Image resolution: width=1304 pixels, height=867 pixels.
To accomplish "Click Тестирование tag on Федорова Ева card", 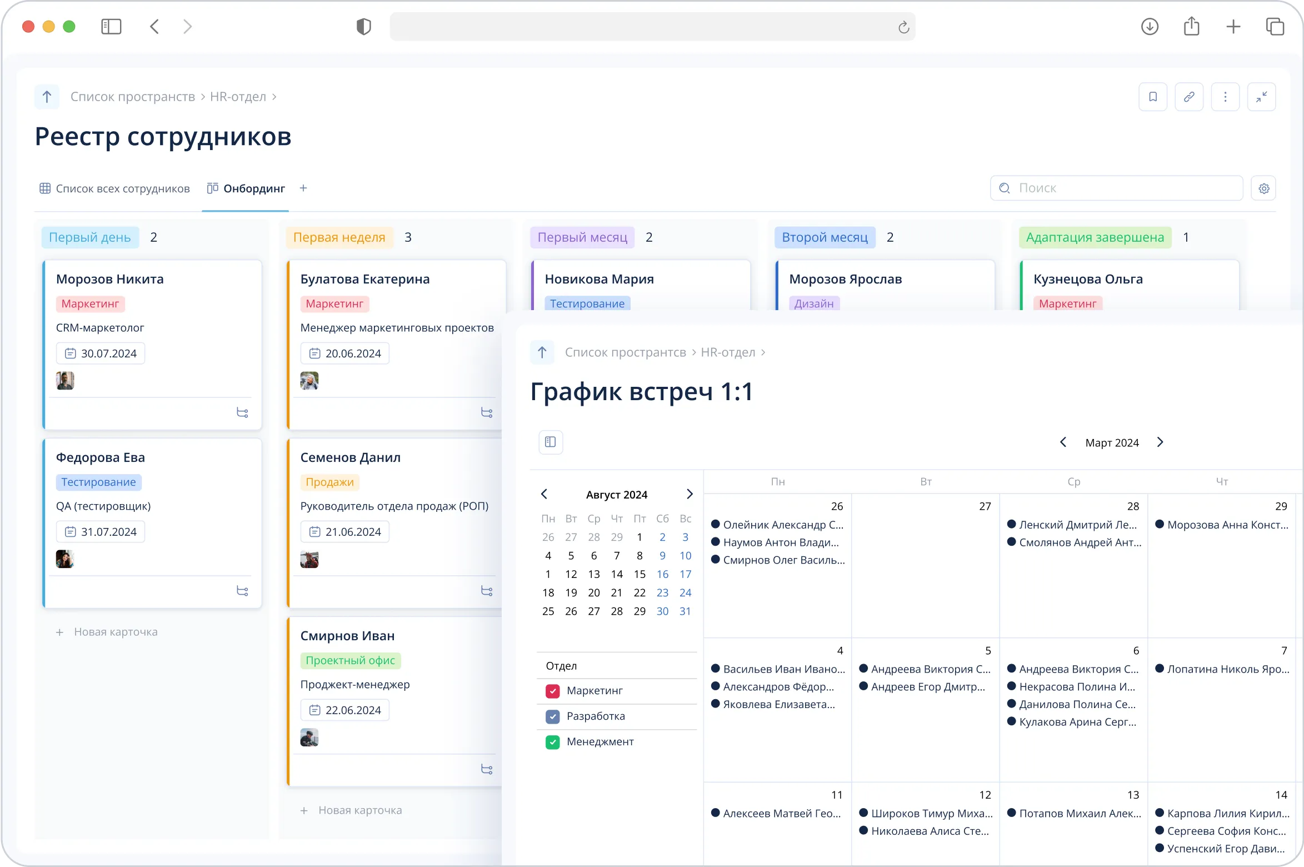I will point(99,482).
